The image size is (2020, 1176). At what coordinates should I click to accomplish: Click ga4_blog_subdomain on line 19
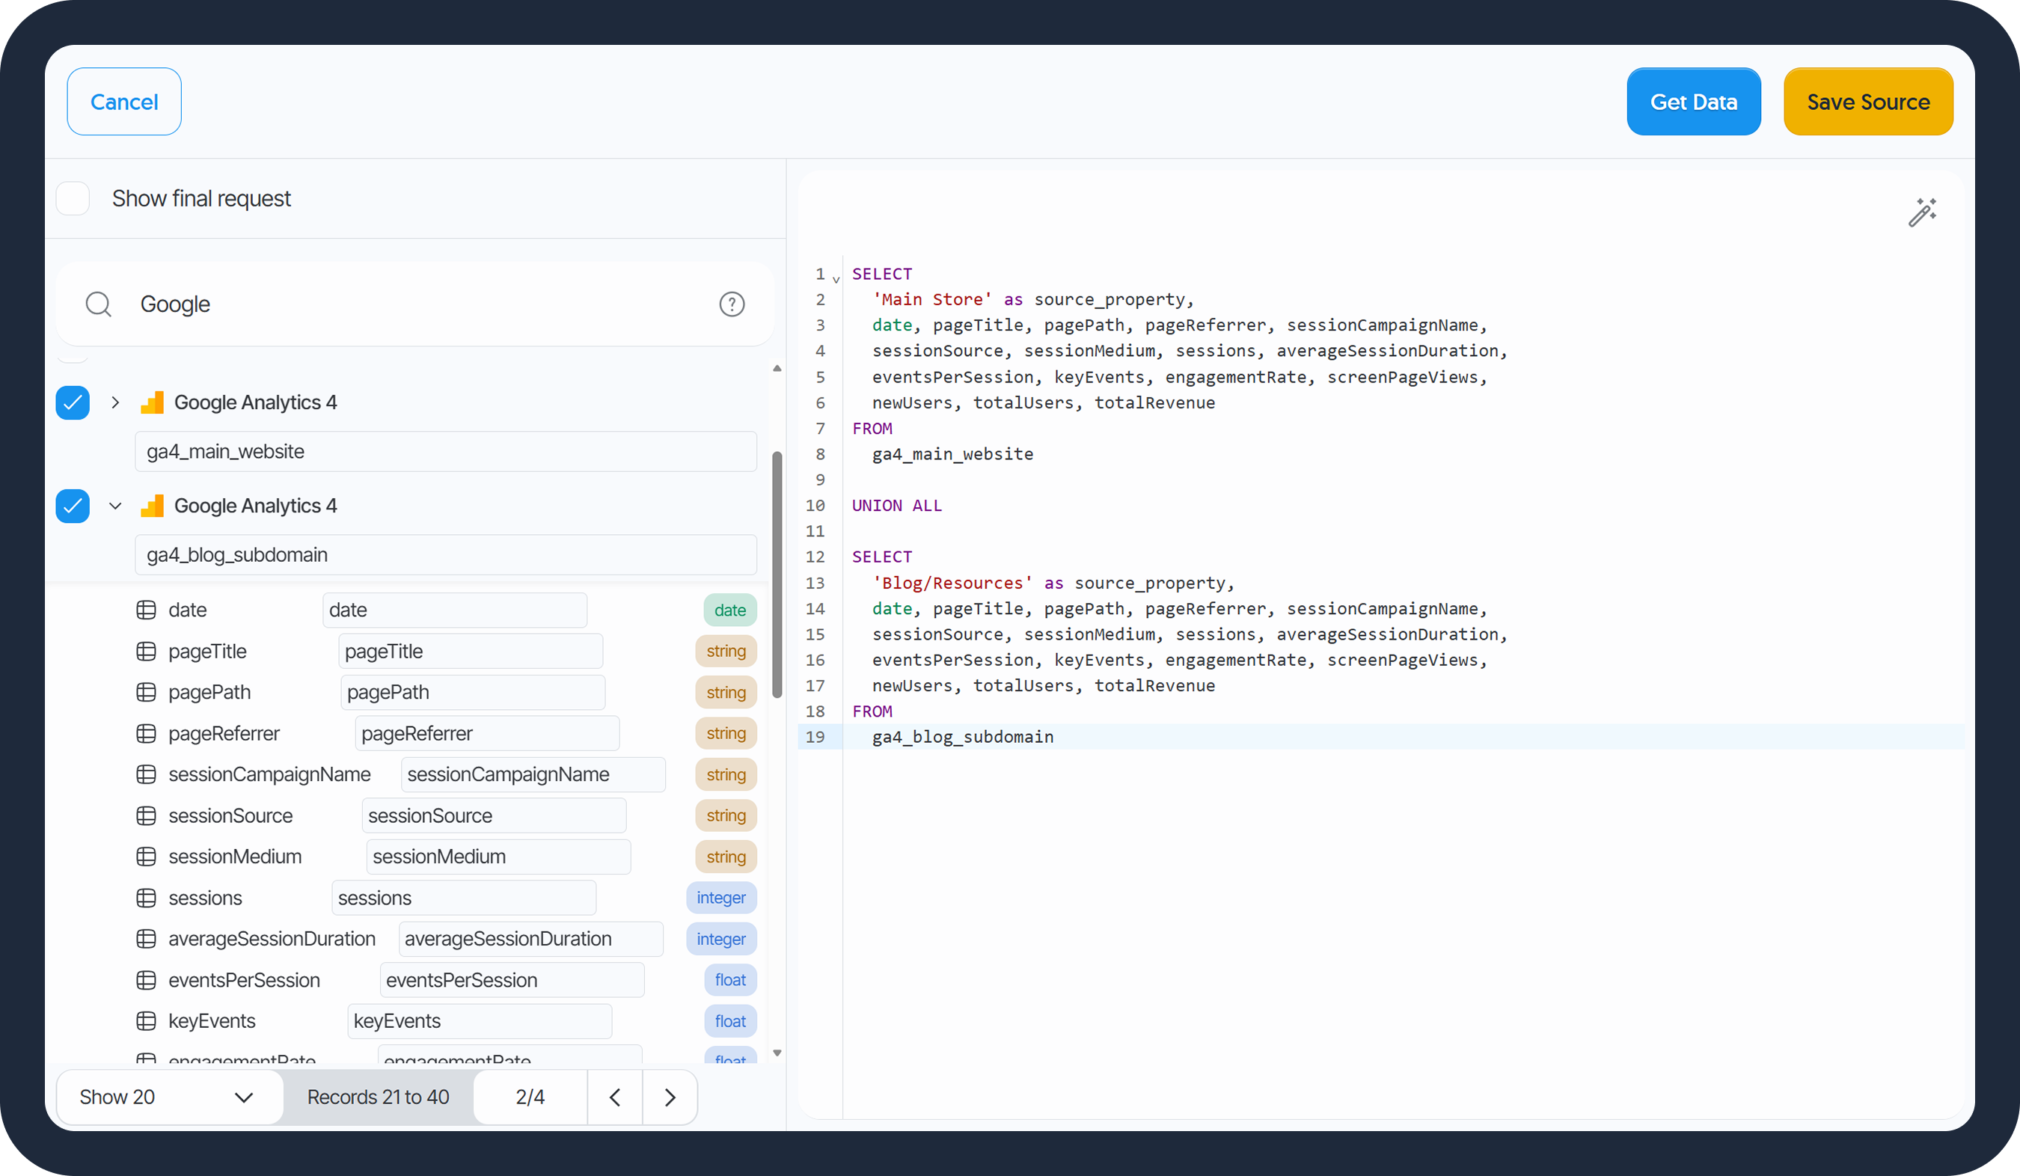click(963, 737)
